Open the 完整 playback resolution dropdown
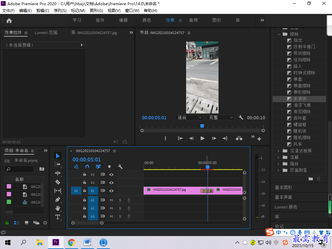 point(220,117)
